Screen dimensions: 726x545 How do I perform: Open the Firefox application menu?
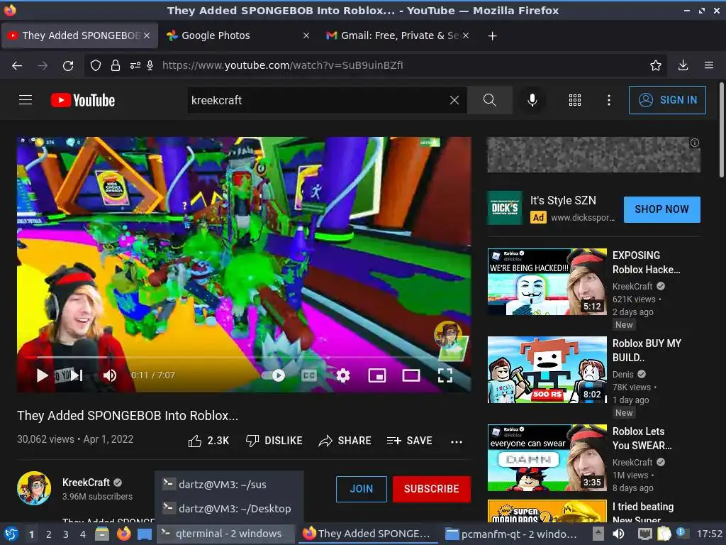point(709,65)
